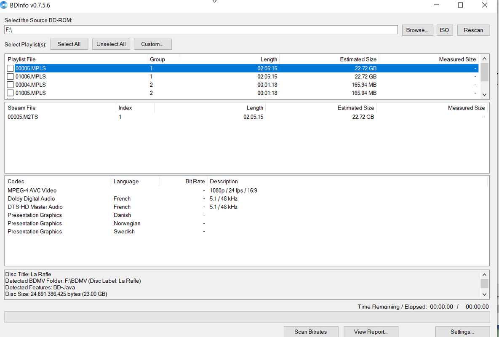Open View Report...
This screenshot has width=499, height=337.
click(371, 332)
